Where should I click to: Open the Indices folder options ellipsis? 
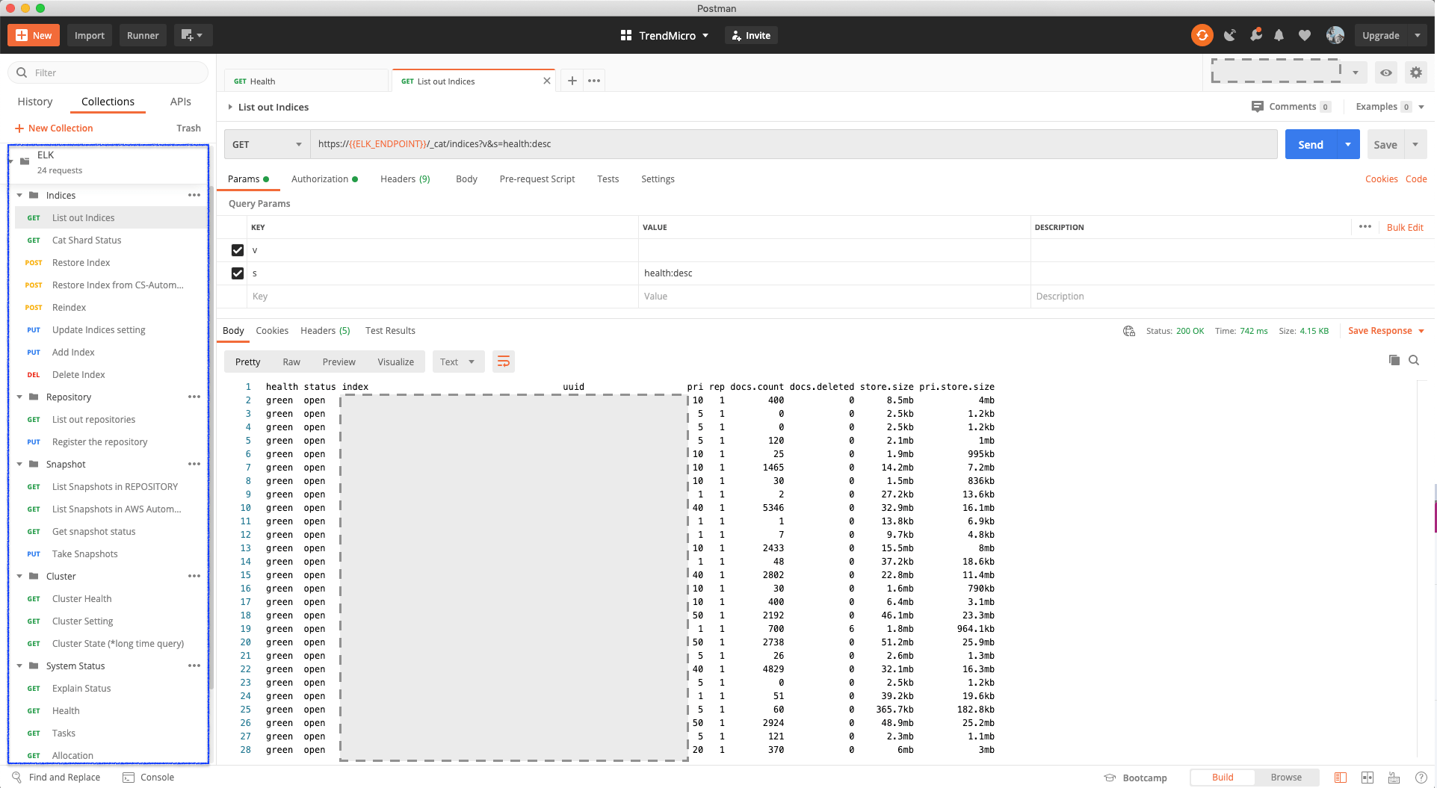click(194, 195)
